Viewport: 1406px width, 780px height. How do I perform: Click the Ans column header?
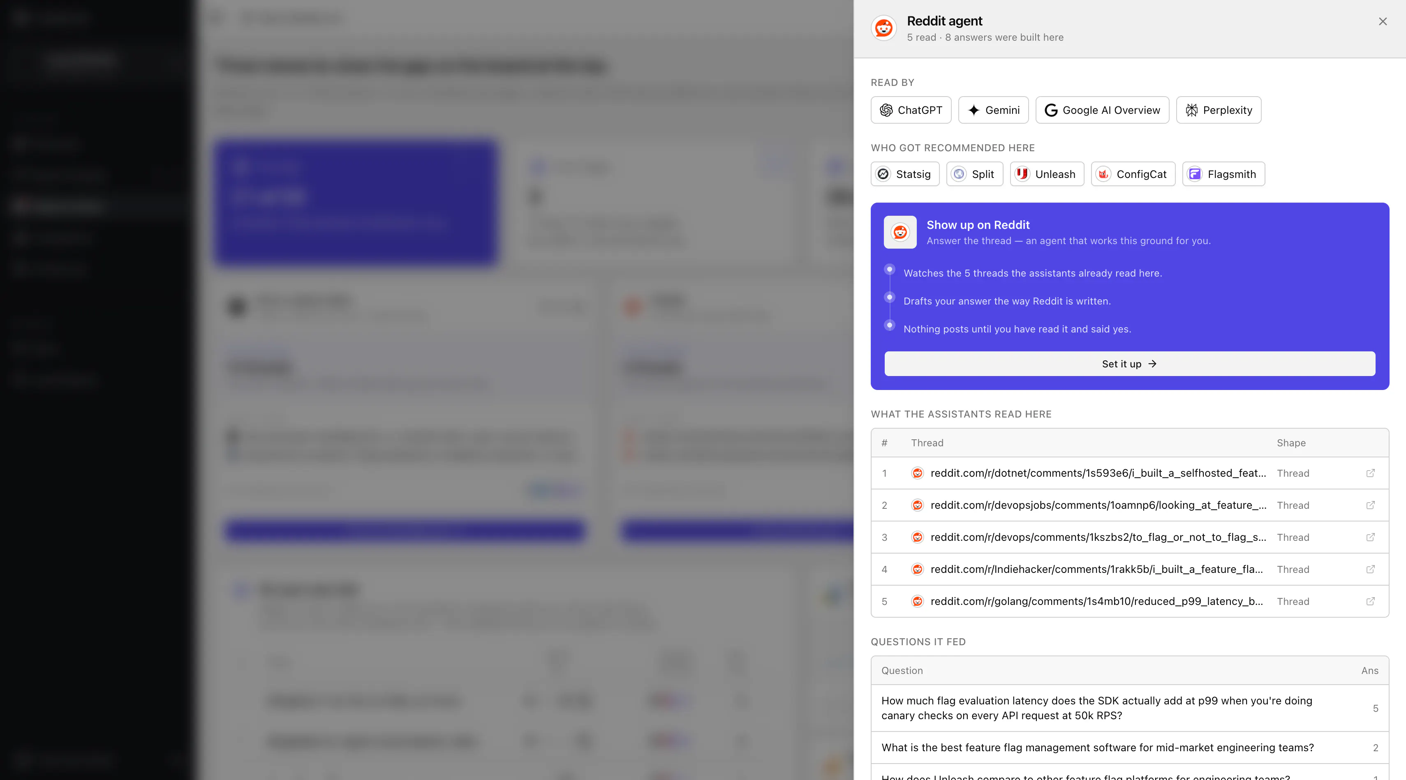(1369, 670)
